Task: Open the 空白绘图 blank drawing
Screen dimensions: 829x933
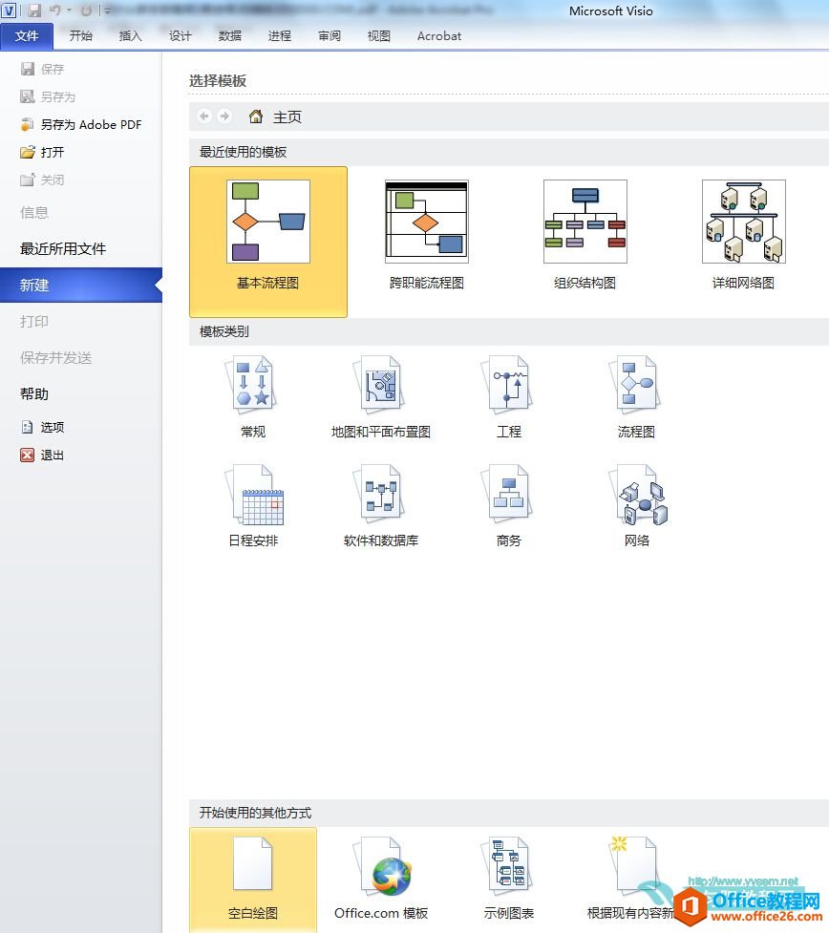Action: pos(252,873)
